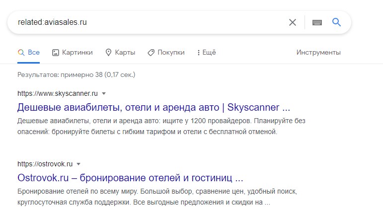Click the related:aviasales.ru search field

click(x=152, y=22)
